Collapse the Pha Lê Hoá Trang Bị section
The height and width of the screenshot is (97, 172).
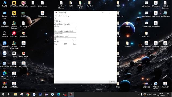pos(62,24)
